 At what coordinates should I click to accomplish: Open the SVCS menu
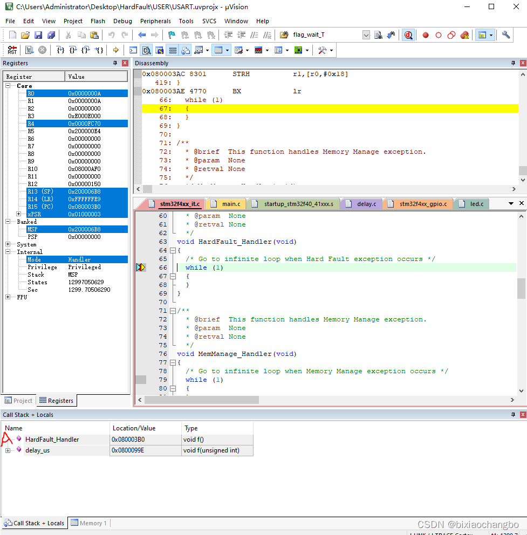[209, 21]
